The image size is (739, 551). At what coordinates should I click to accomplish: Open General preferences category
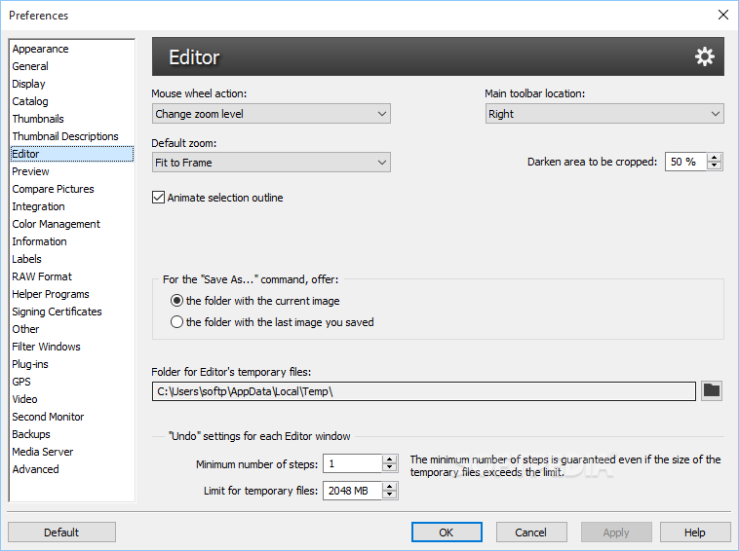click(30, 66)
